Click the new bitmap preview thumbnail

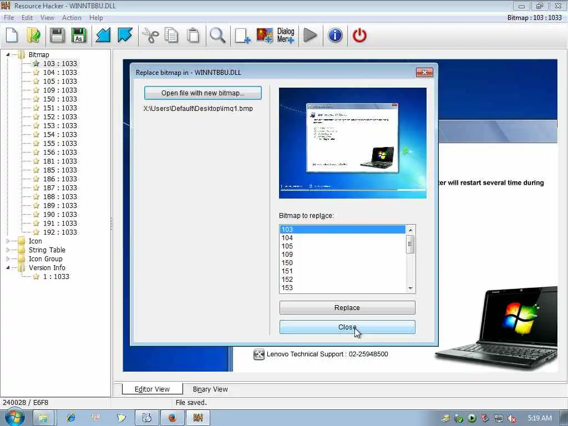click(x=352, y=143)
